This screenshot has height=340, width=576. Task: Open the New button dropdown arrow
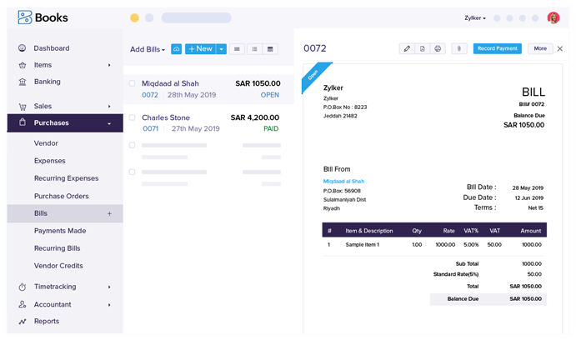[x=222, y=49]
